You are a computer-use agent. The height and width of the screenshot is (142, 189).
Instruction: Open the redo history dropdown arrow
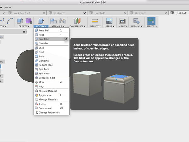(x=10, y=8)
